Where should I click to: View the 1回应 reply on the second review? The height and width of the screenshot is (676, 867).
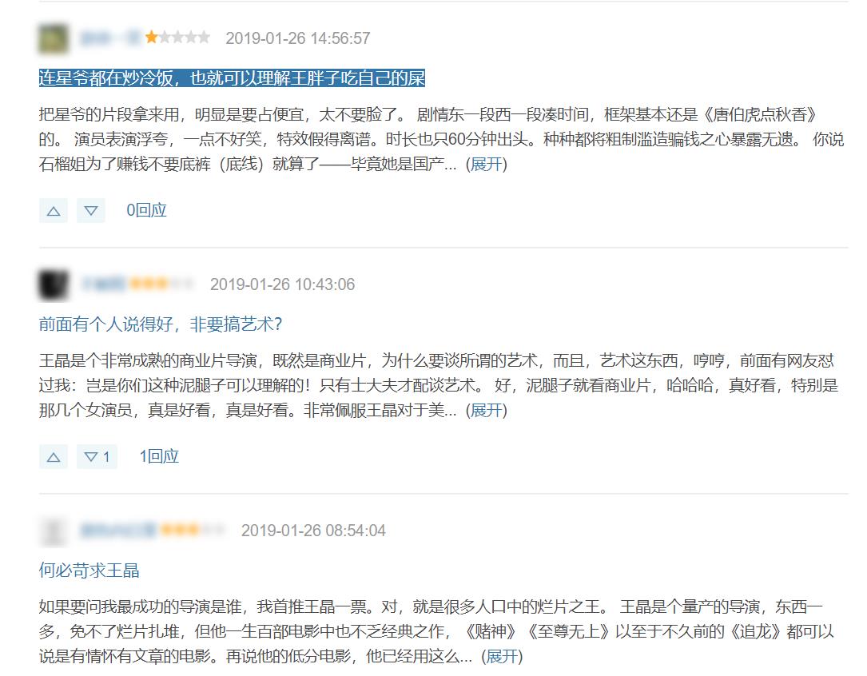pyautogui.click(x=159, y=457)
